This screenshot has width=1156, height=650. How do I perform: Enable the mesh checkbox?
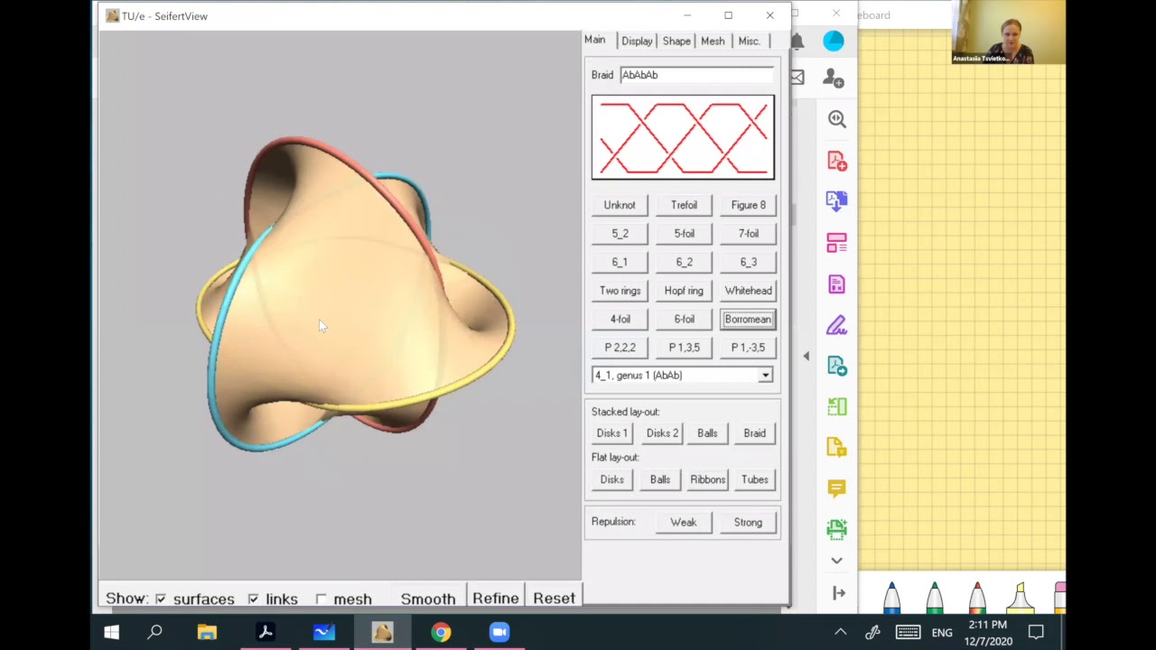pyautogui.click(x=321, y=599)
